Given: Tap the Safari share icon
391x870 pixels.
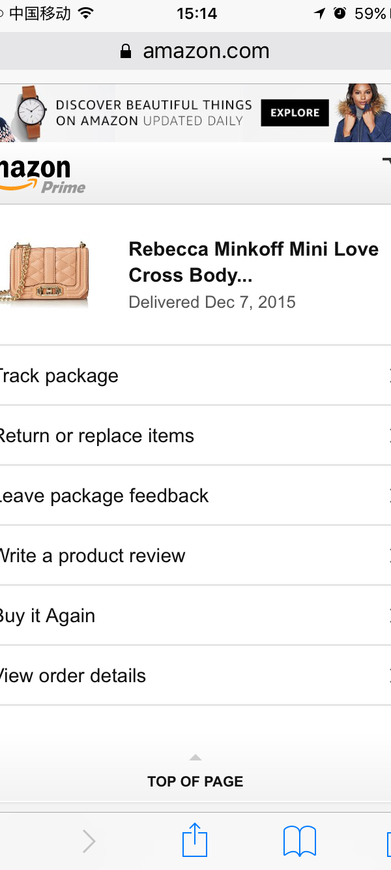Looking at the screenshot, I should (195, 840).
